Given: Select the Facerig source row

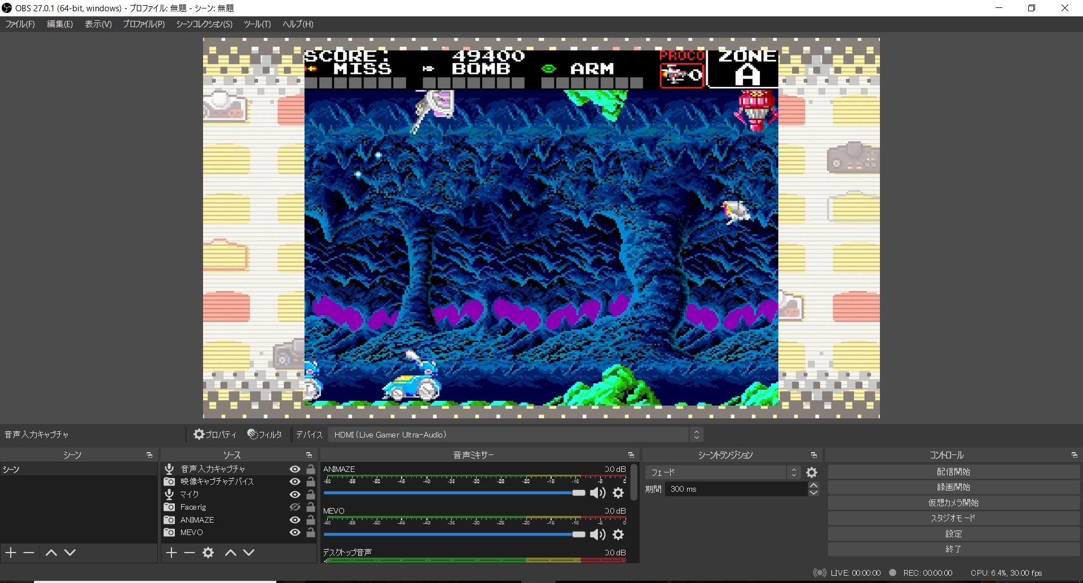Looking at the screenshot, I should [239, 507].
